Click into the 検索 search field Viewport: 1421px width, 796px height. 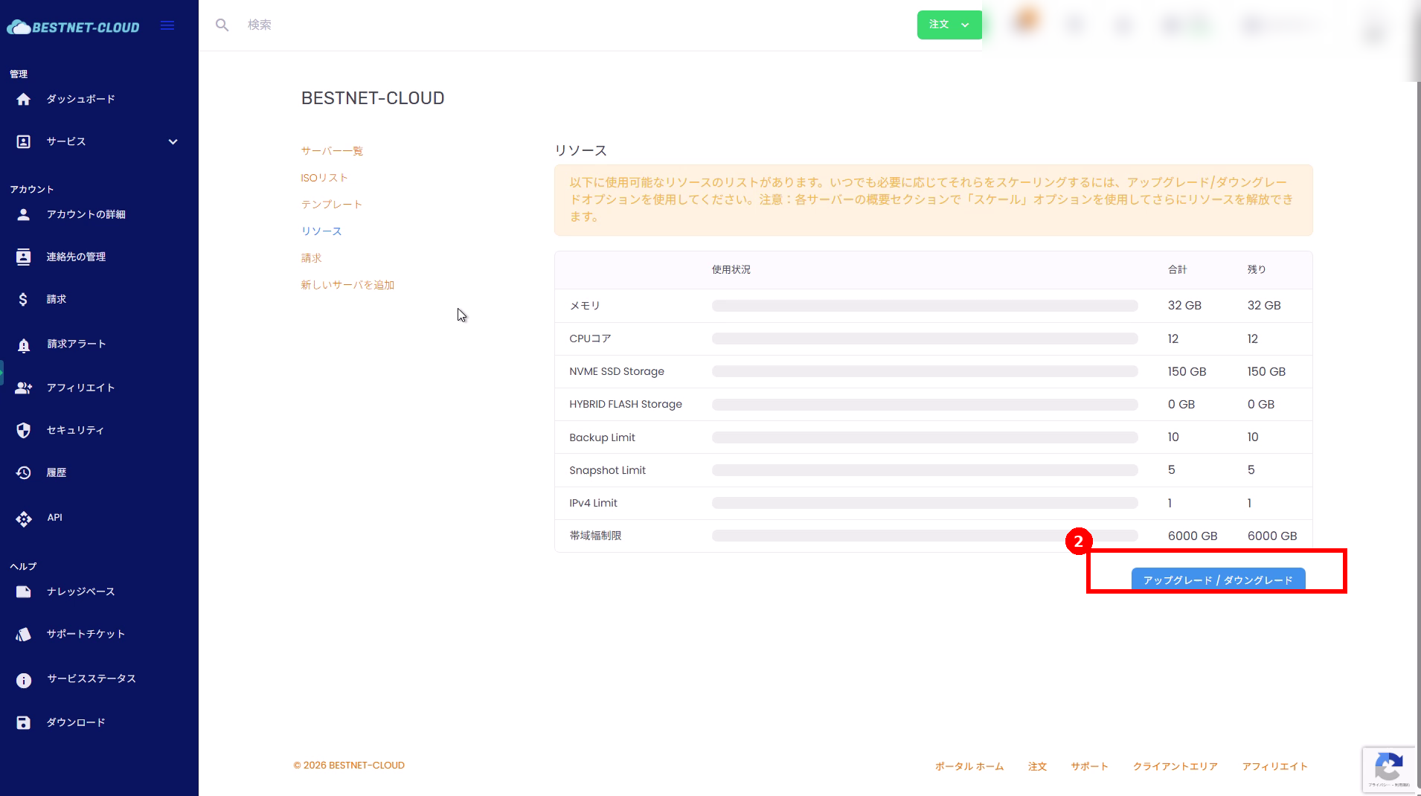point(521,25)
